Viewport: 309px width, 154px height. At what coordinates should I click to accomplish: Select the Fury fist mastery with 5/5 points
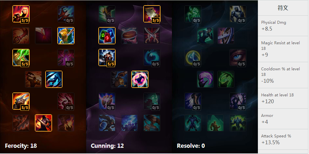(21, 14)
